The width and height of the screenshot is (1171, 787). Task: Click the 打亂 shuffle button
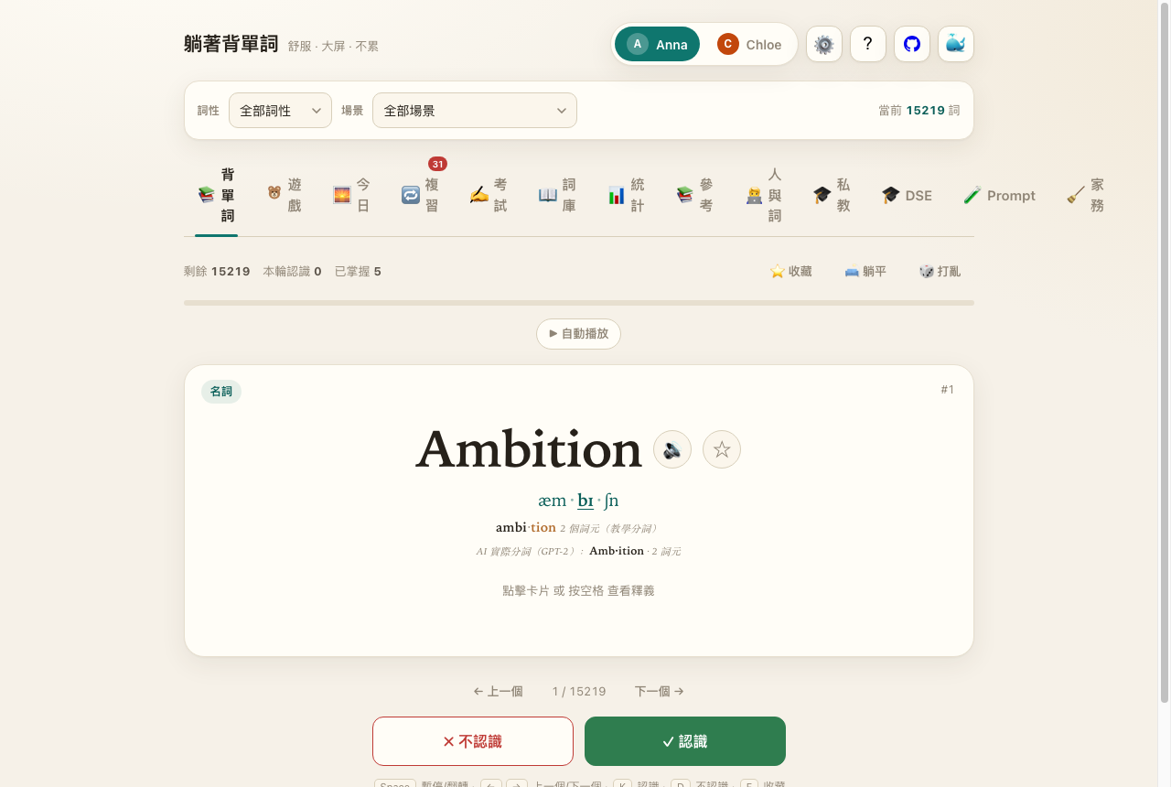940,271
